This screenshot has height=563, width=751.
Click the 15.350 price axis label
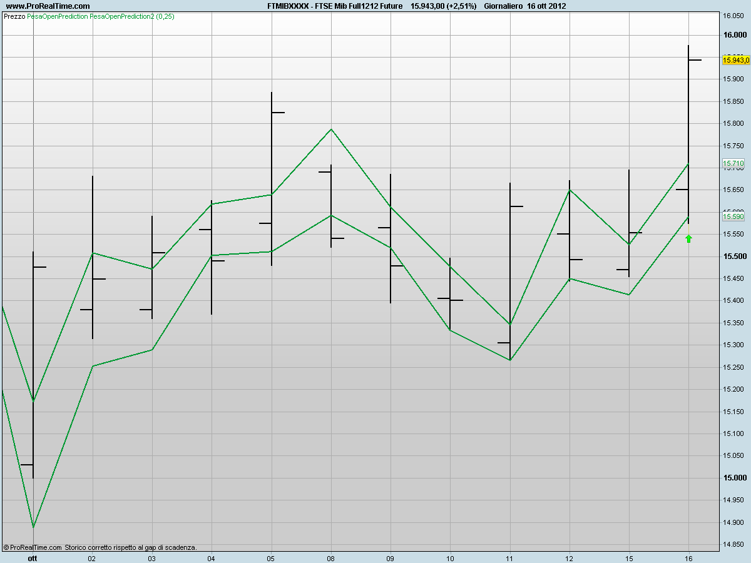pyautogui.click(x=733, y=323)
